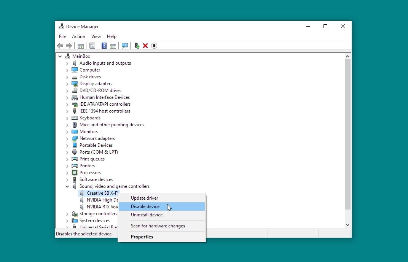Select the Processors tree item
Image resolution: width=408 pixels, height=262 pixels.
[x=90, y=173]
